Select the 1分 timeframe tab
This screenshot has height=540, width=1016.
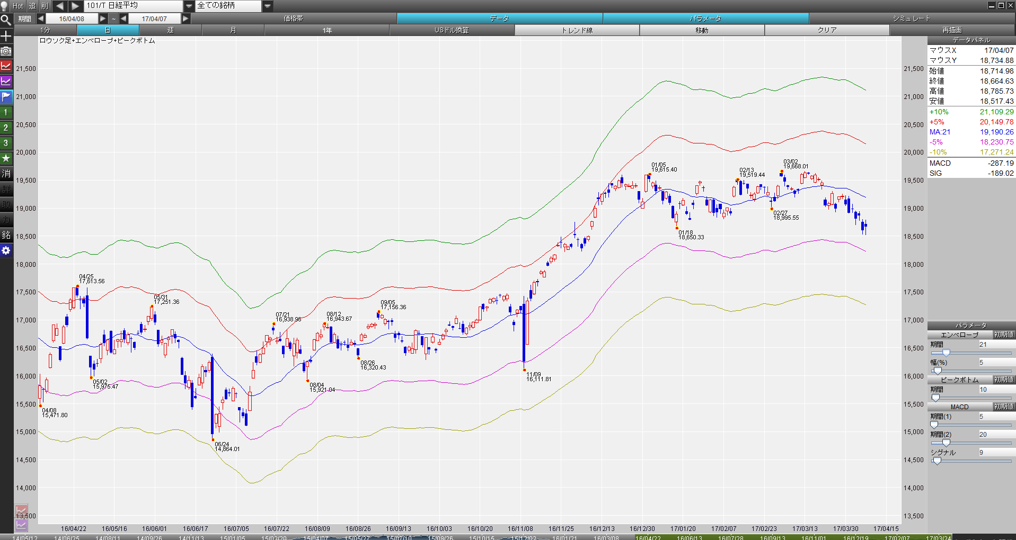[x=46, y=30]
